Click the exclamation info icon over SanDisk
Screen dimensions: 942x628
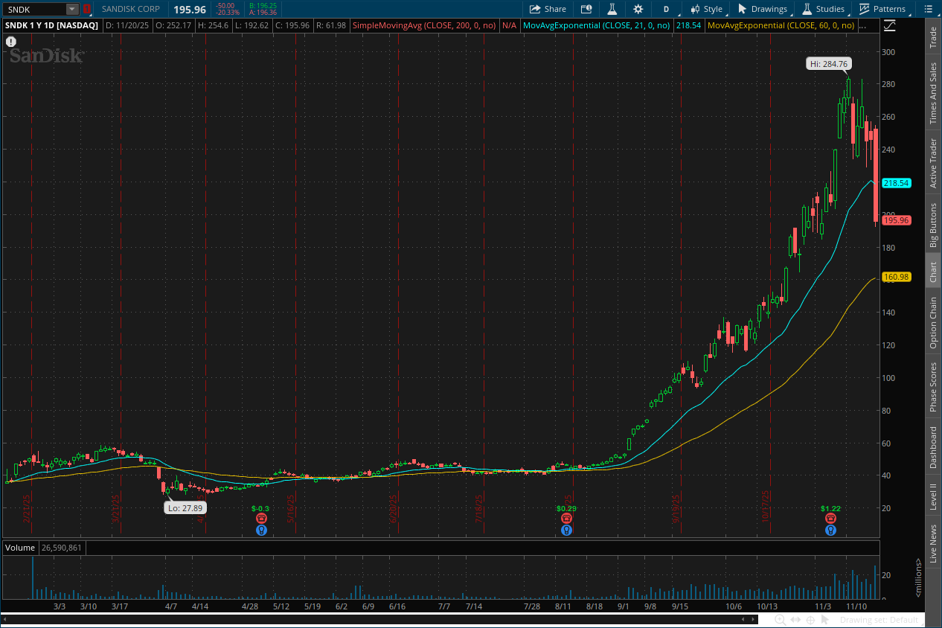click(x=11, y=42)
